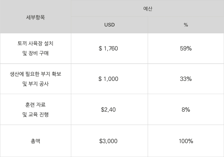Click the % column header
The height and width of the screenshot is (157, 224).
(x=186, y=25)
